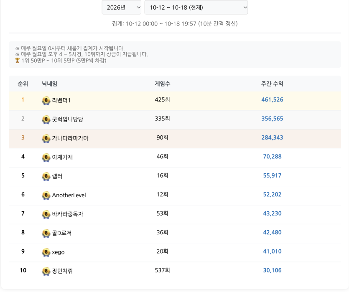Click game count 335회
The width and height of the screenshot is (349, 292).
click(x=163, y=118)
